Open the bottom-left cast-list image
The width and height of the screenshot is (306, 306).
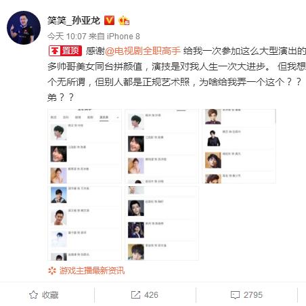click(x=85, y=223)
